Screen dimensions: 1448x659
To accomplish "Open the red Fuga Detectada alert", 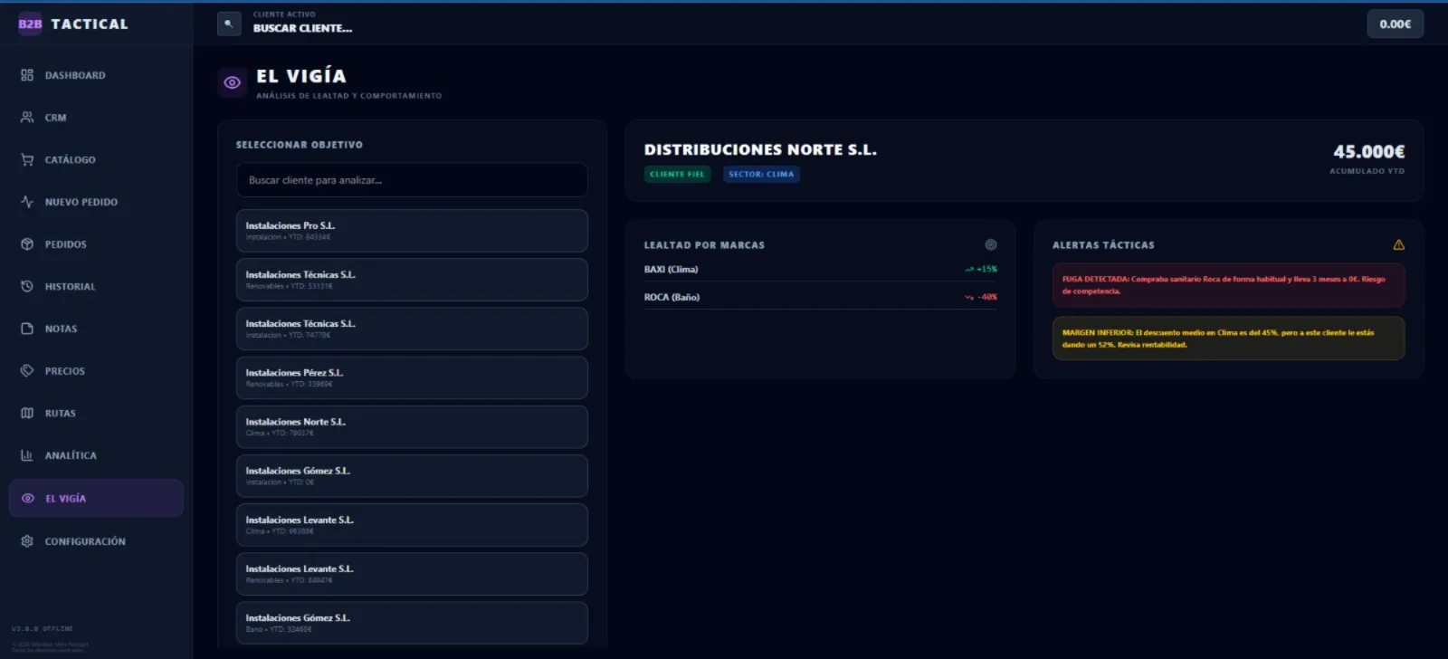I will (1228, 285).
